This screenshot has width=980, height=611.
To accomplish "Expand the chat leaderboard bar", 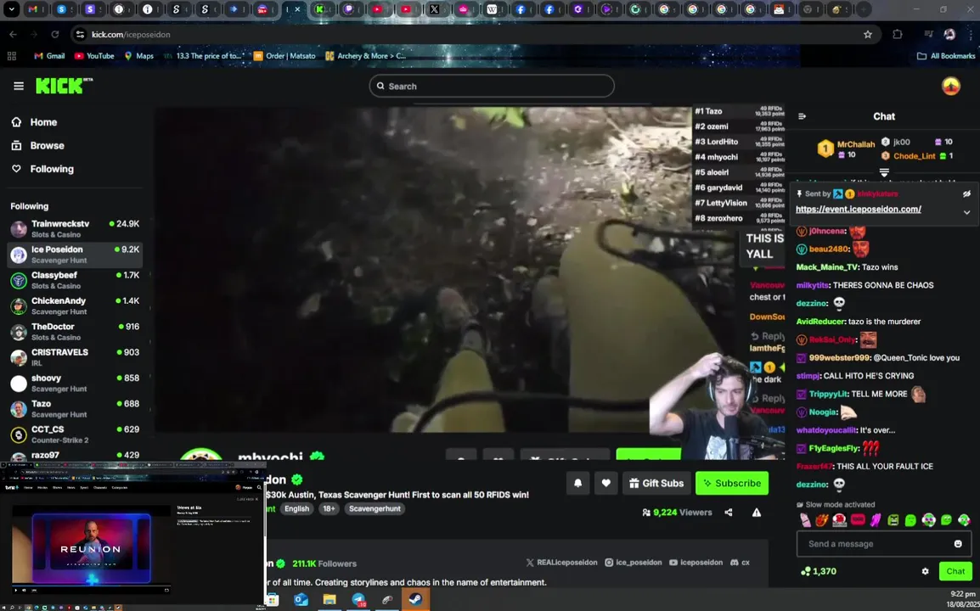I will pyautogui.click(x=884, y=171).
